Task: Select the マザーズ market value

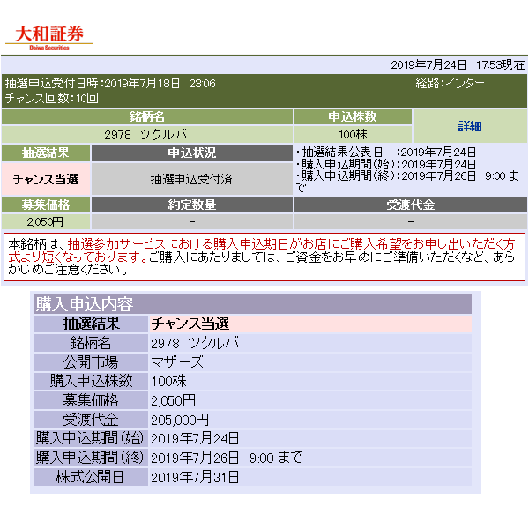Action: click(x=310, y=362)
